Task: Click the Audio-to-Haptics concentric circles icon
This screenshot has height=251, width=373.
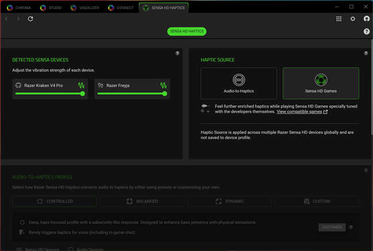Action: click(x=239, y=79)
